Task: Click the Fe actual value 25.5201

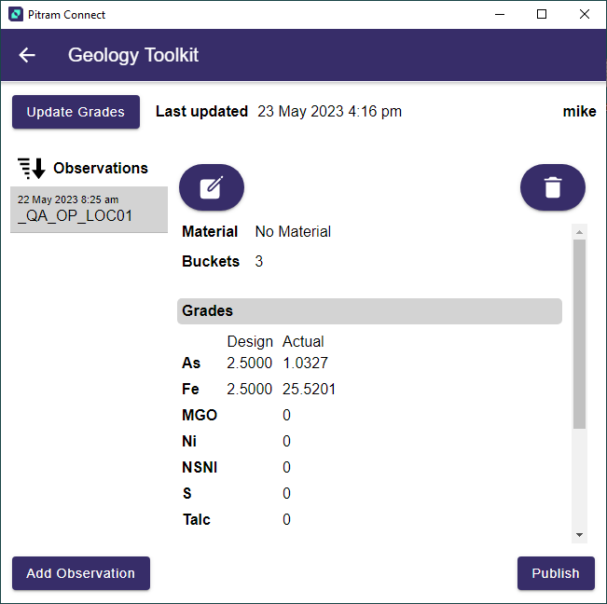Action: [309, 390]
